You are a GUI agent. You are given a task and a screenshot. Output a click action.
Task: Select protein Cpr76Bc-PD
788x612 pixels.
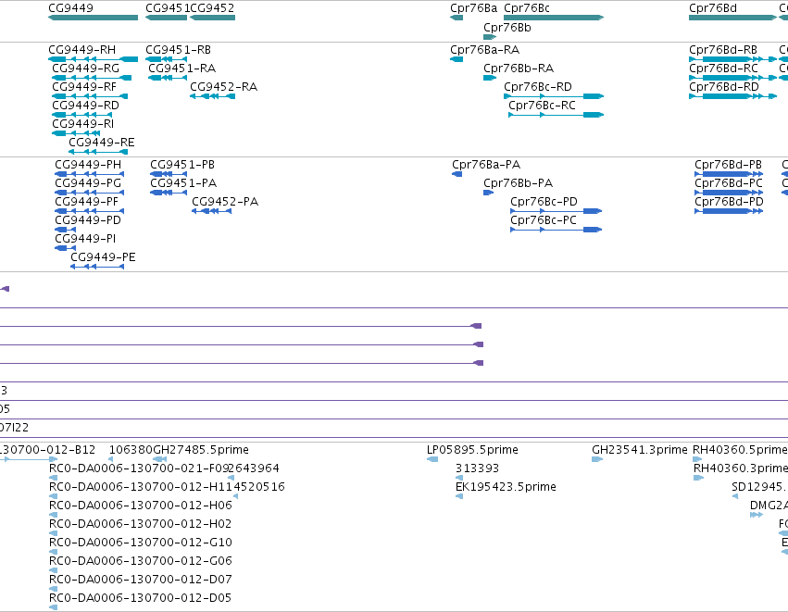point(544,202)
